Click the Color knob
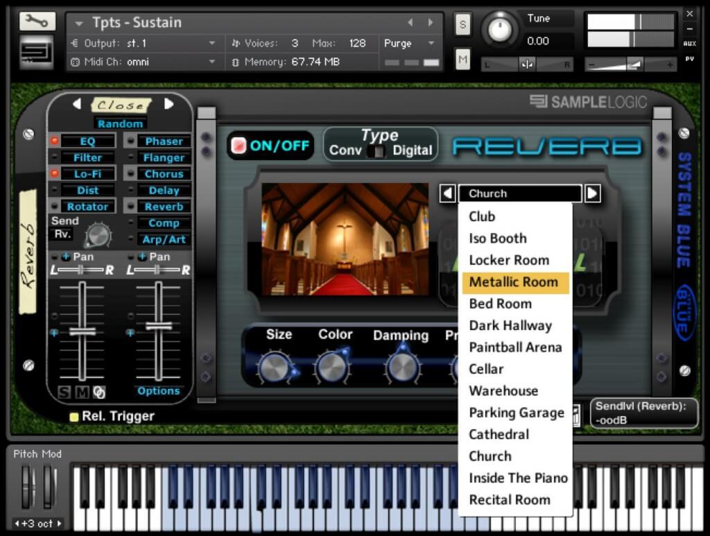Image resolution: width=710 pixels, height=536 pixels. pos(332,367)
